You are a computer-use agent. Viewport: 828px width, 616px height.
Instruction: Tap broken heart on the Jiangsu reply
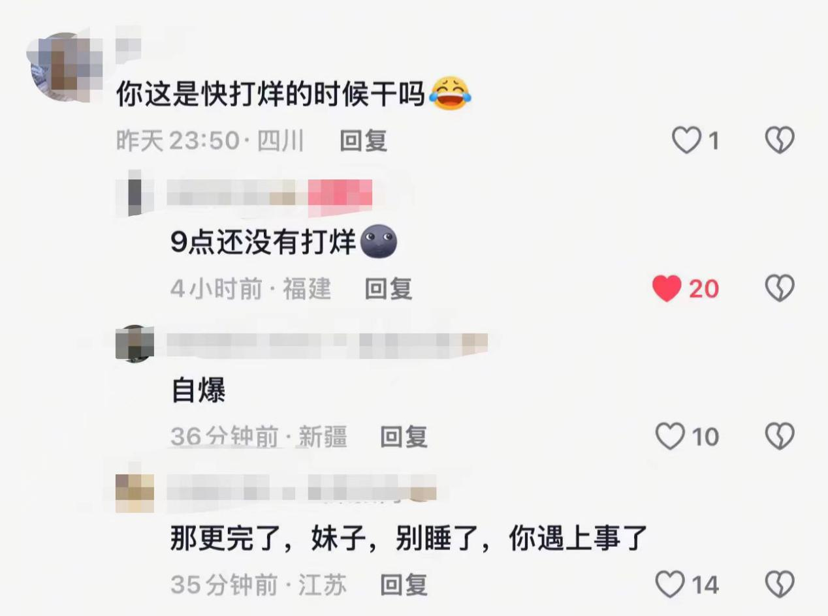780,585
